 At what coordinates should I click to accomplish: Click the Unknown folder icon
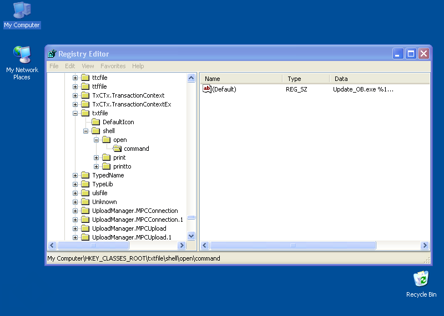85,202
